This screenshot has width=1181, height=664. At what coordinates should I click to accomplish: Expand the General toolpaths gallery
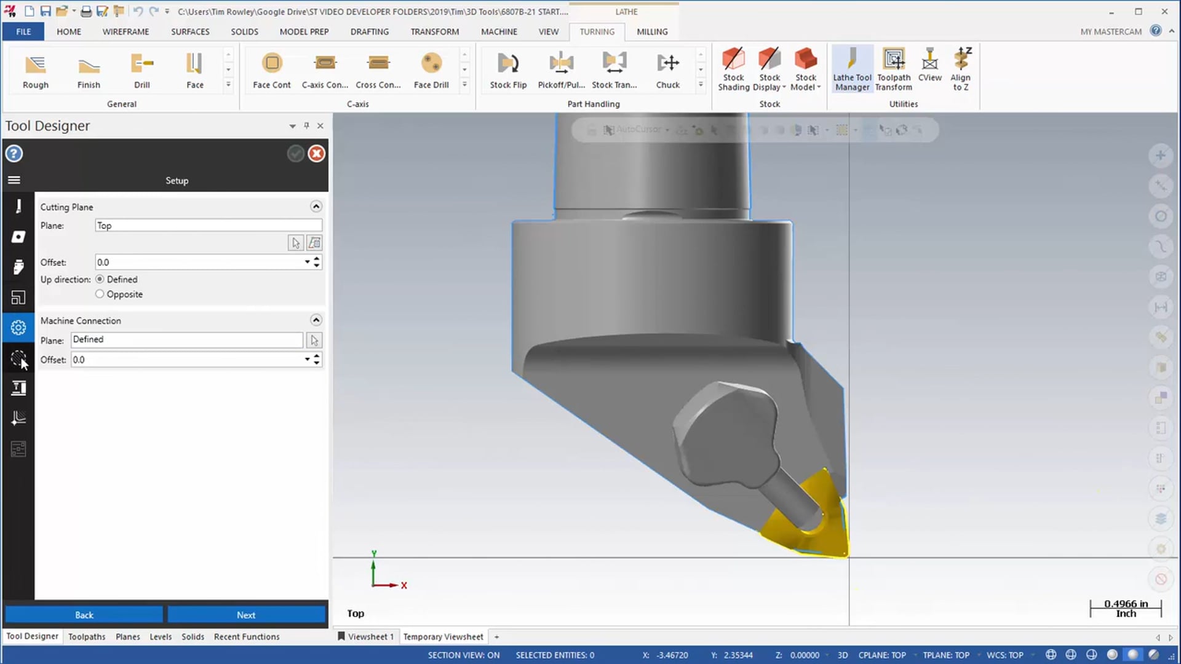(x=228, y=84)
